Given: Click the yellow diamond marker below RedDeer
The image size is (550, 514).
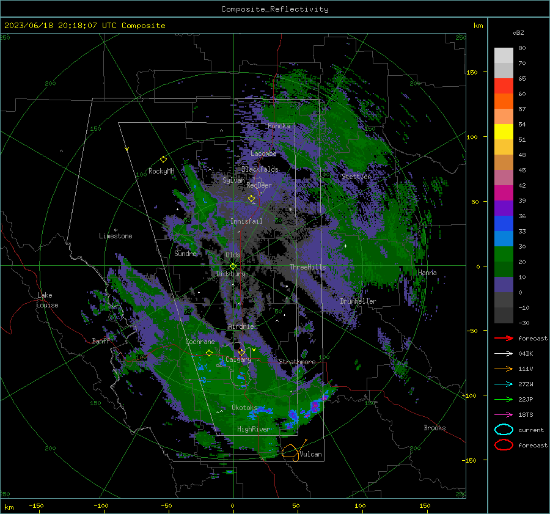Looking at the screenshot, I should 251,199.
